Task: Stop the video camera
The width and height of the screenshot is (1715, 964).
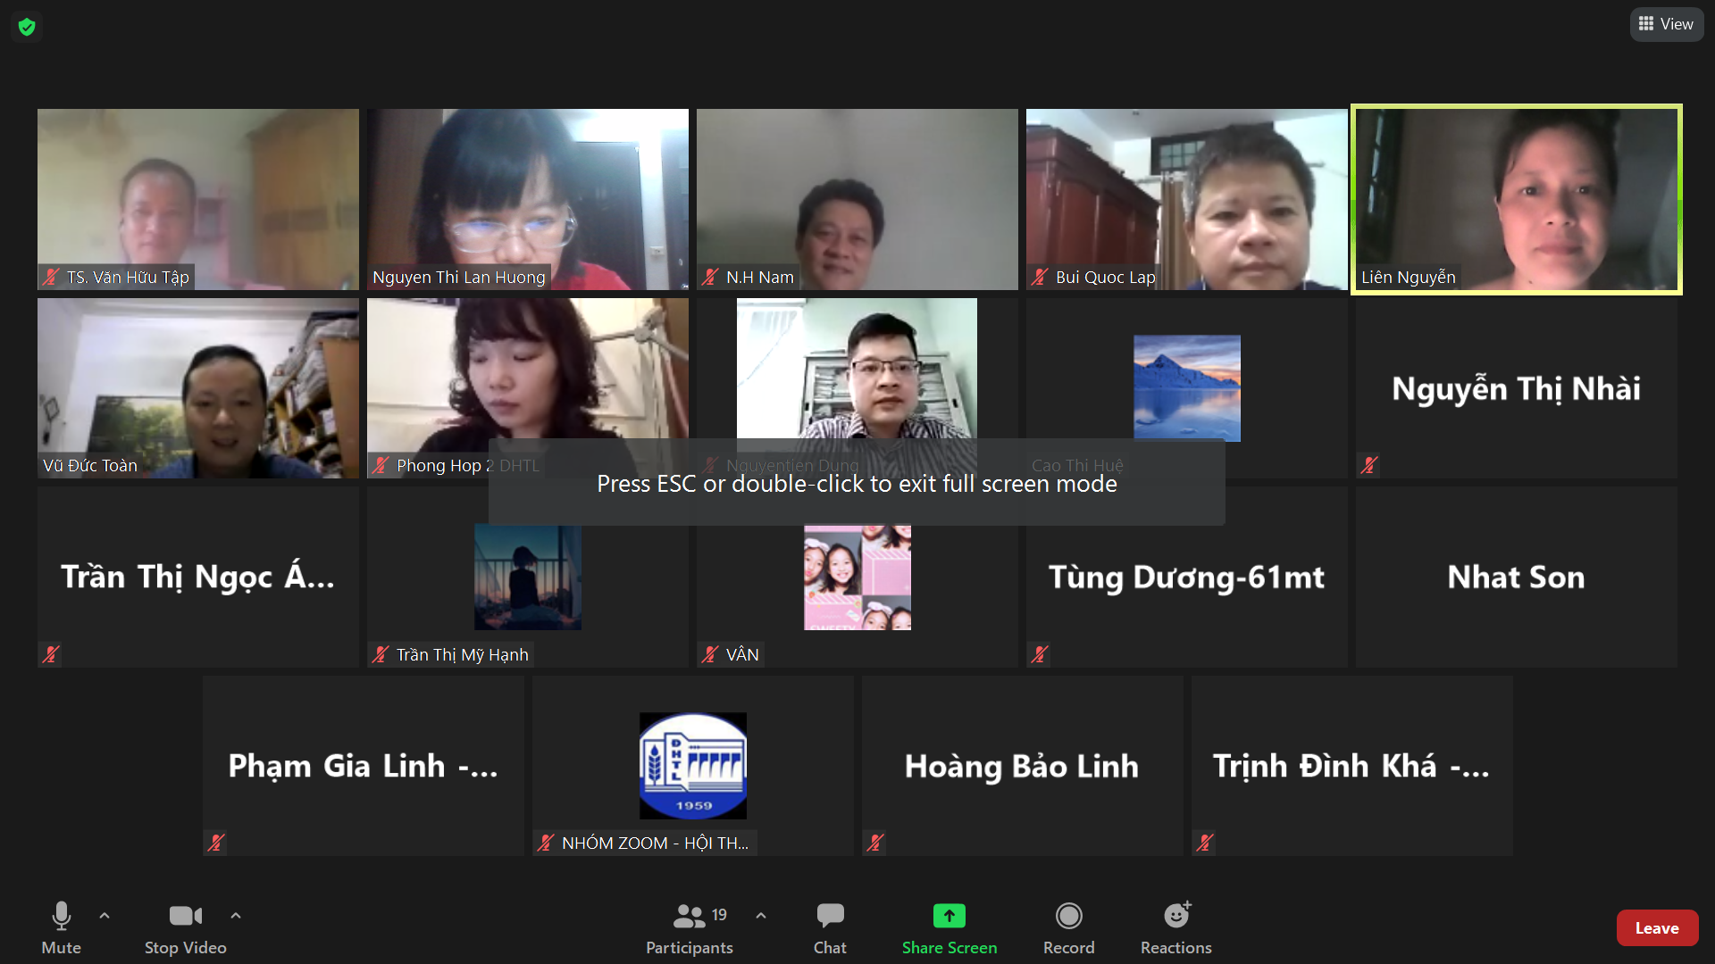Action: (185, 928)
